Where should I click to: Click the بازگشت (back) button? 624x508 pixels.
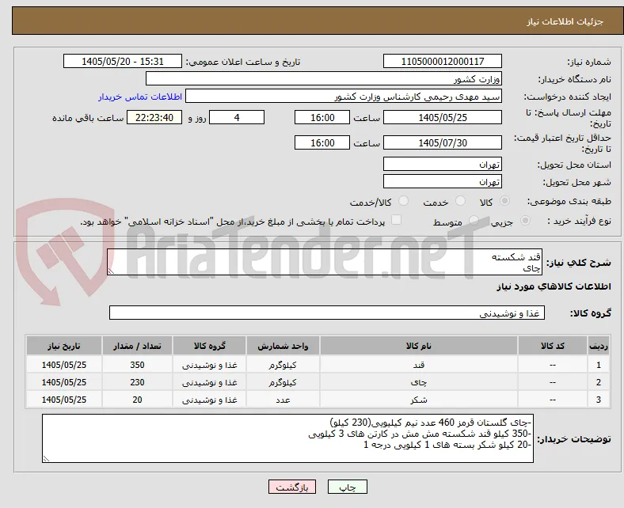click(x=291, y=487)
